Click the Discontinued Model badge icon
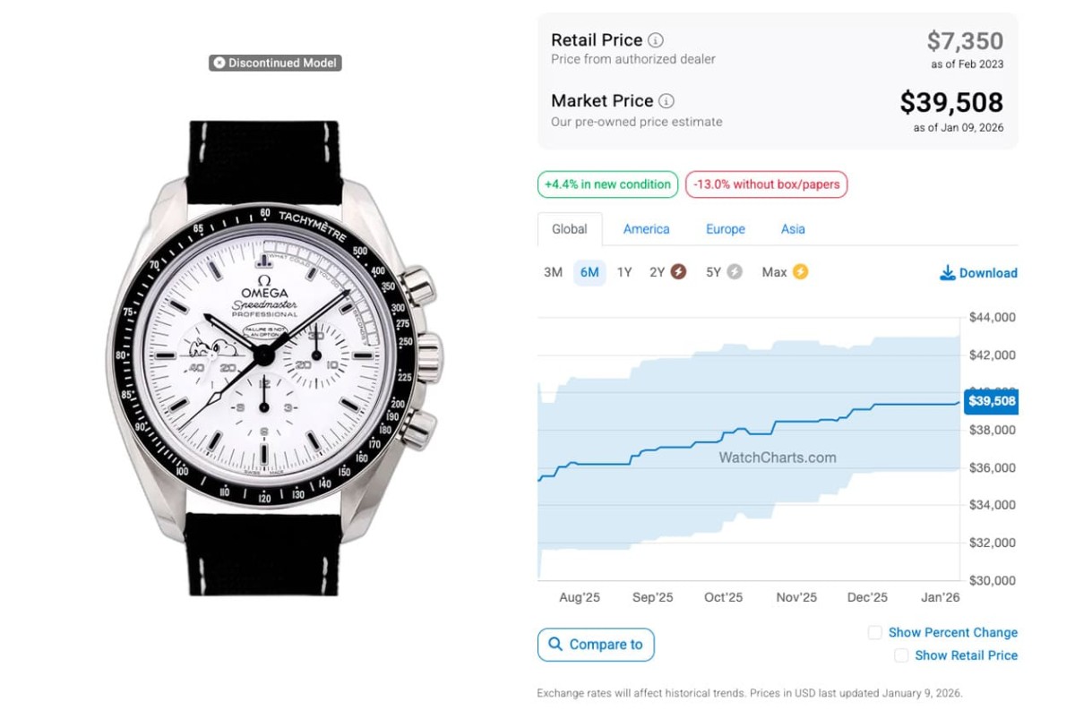This screenshot has width=1075, height=710. [x=219, y=64]
